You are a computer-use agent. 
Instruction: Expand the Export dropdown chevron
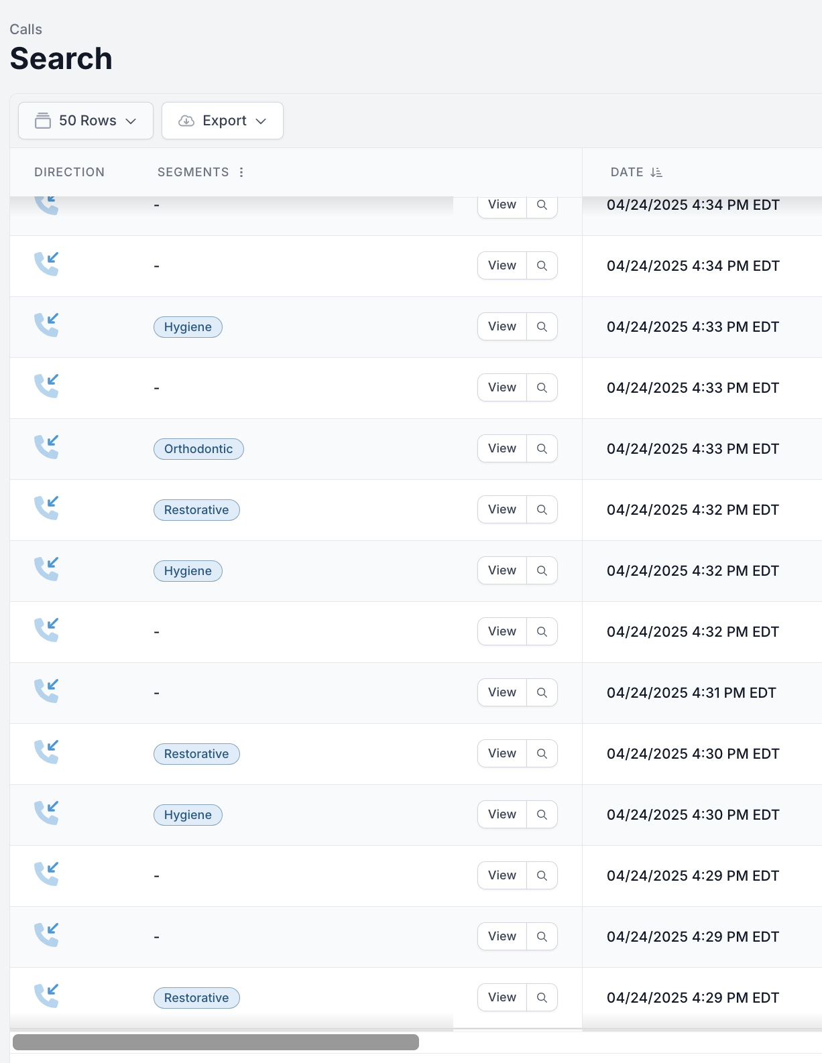point(261,121)
